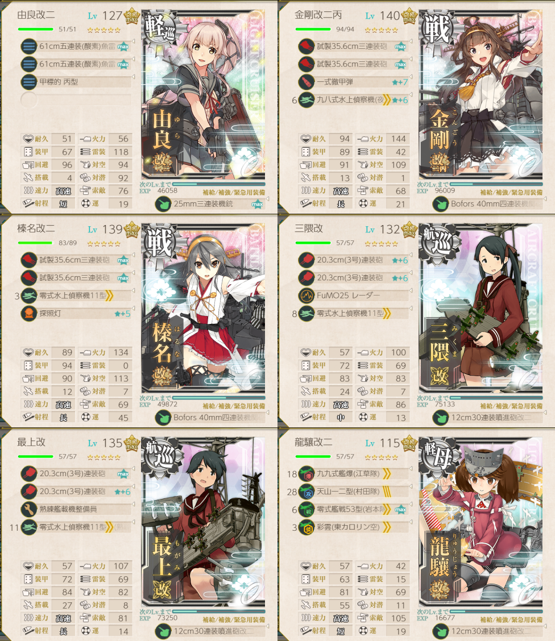
Task: Click Haruna's EXP progress bar
Action: click(x=218, y=398)
